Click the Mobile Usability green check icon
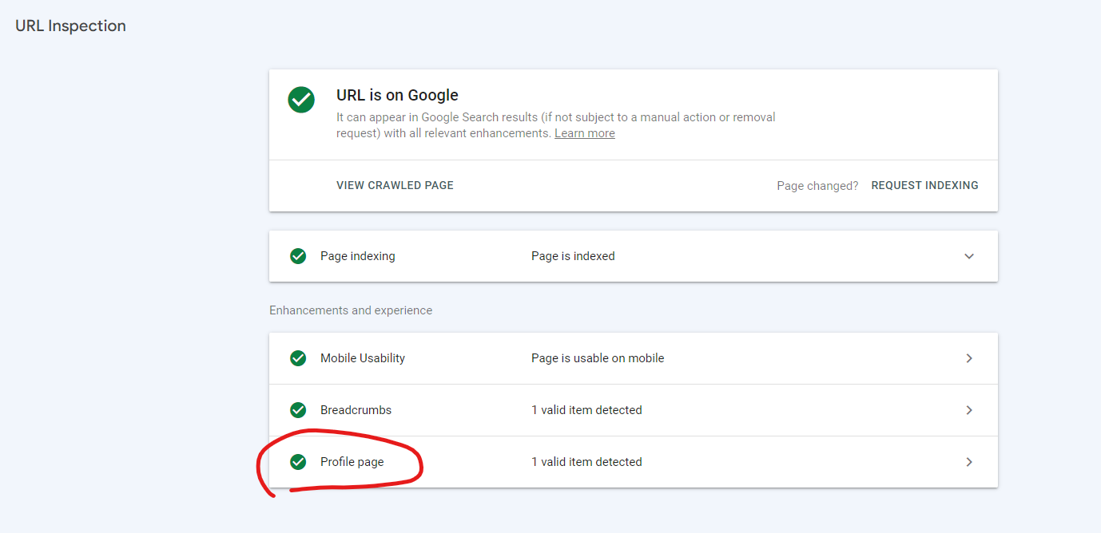The image size is (1101, 533). pos(298,358)
